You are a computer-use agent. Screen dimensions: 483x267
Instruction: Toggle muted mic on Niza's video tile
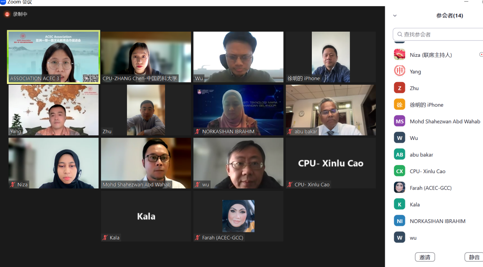[13, 185]
